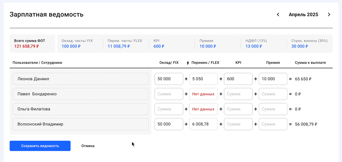This screenshot has height=162, width=342.
Task: Click Леонов Даниил KPI field with 600
Action: pos(238,79)
